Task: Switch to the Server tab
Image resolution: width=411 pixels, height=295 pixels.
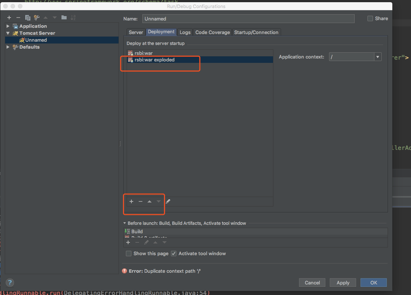Action: point(136,32)
